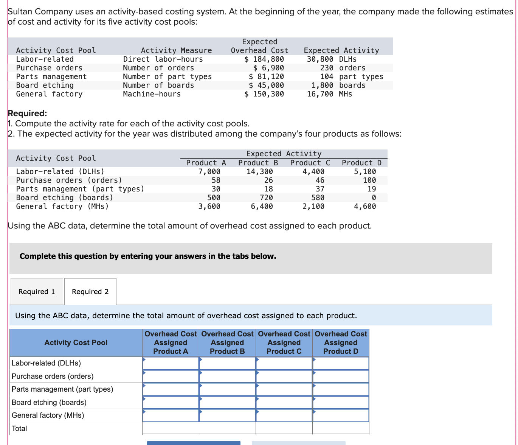Click '16,700 MHs' expected activity

click(329, 94)
